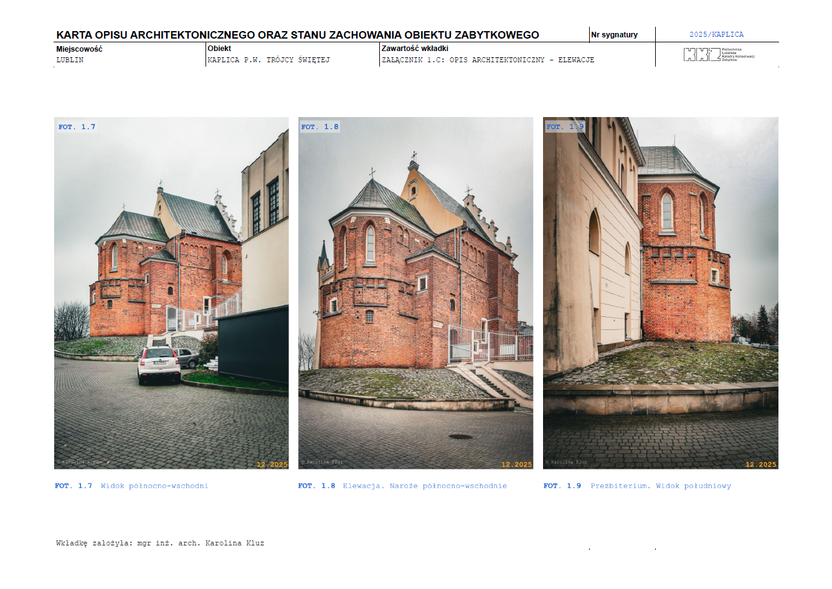Click the 'Zawartość wkładki' label
This screenshot has width=832, height=589.
tap(415, 49)
